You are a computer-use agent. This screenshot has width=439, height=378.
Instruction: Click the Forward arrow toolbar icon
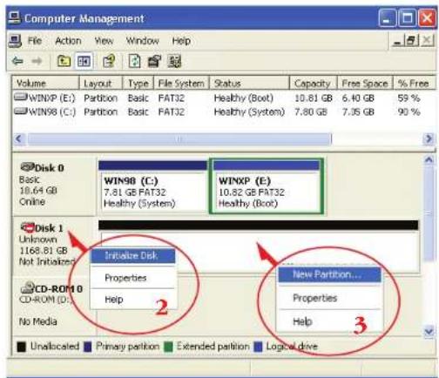click(x=37, y=61)
